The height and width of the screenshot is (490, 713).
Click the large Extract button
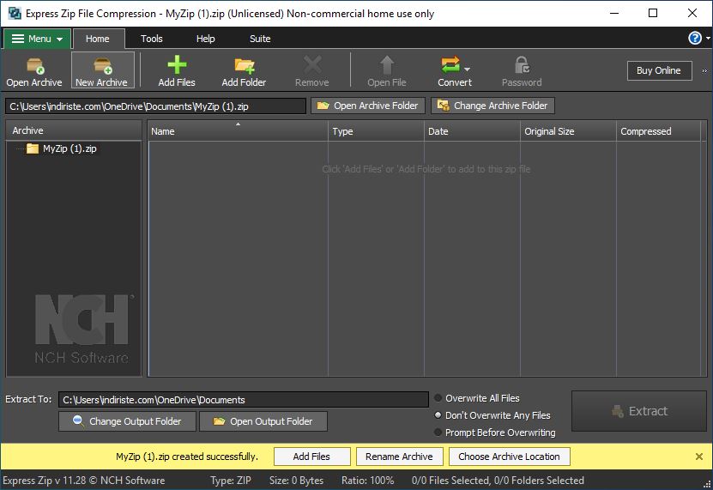[639, 411]
